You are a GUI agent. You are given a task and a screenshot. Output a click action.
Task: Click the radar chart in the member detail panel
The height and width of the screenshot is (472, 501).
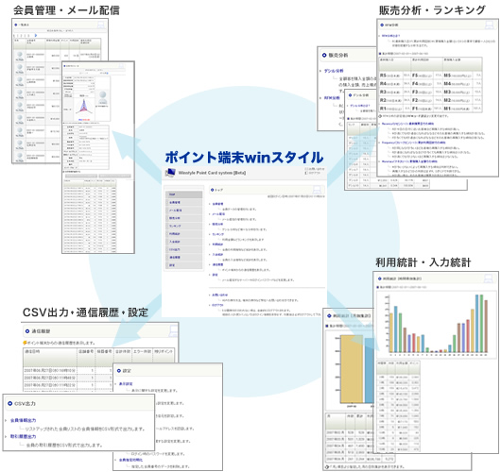(84, 107)
